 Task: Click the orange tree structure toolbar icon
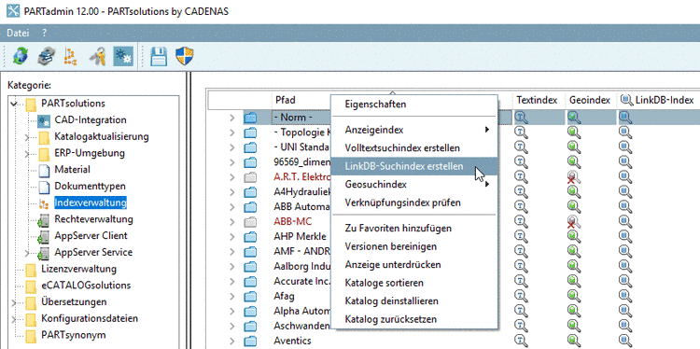[x=71, y=57]
